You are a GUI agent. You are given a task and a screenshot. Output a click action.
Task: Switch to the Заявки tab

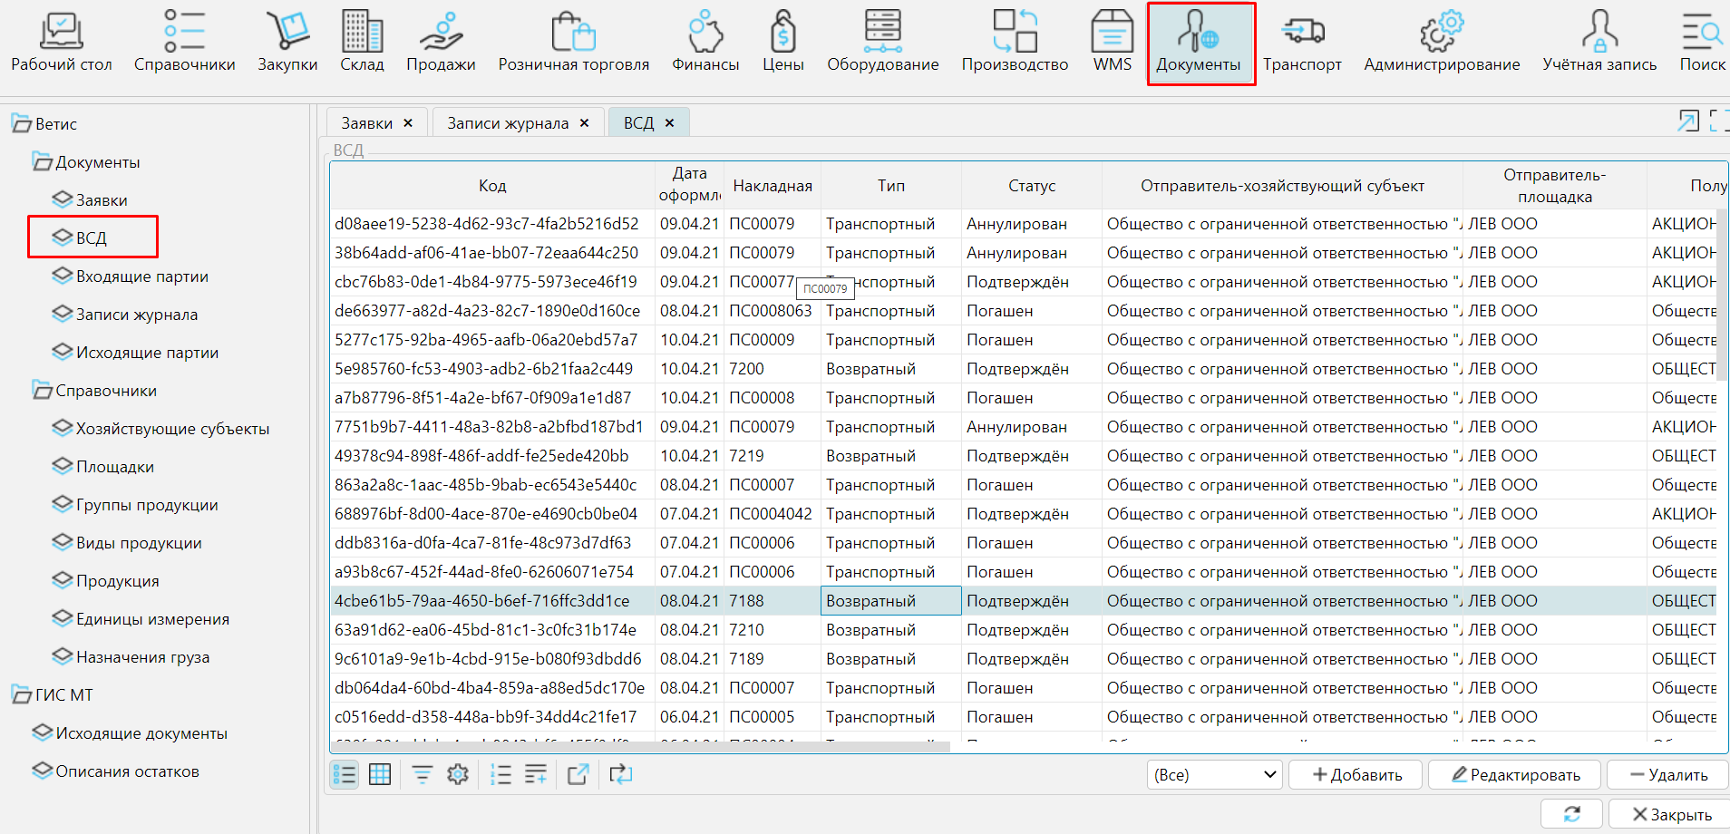(x=366, y=123)
